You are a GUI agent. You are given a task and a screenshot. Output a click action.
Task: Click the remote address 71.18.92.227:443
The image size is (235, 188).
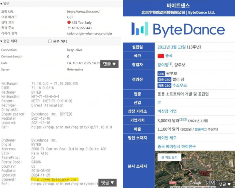pyautogui.click(x=79, y=28)
